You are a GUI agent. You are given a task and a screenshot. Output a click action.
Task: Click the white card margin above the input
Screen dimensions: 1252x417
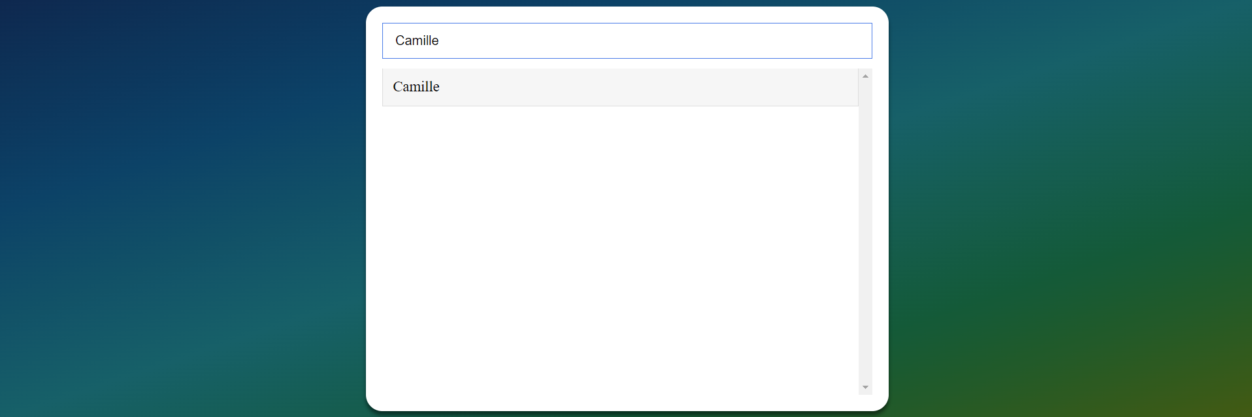tap(627, 15)
